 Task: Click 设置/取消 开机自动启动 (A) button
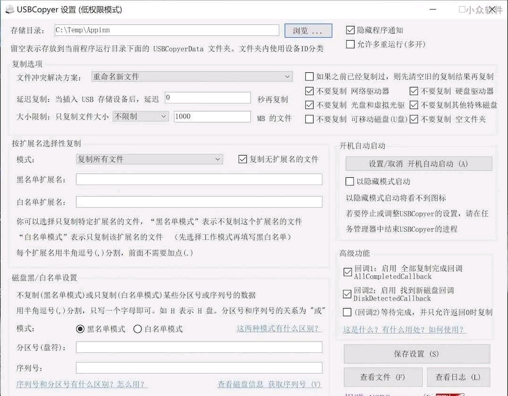[419, 164]
